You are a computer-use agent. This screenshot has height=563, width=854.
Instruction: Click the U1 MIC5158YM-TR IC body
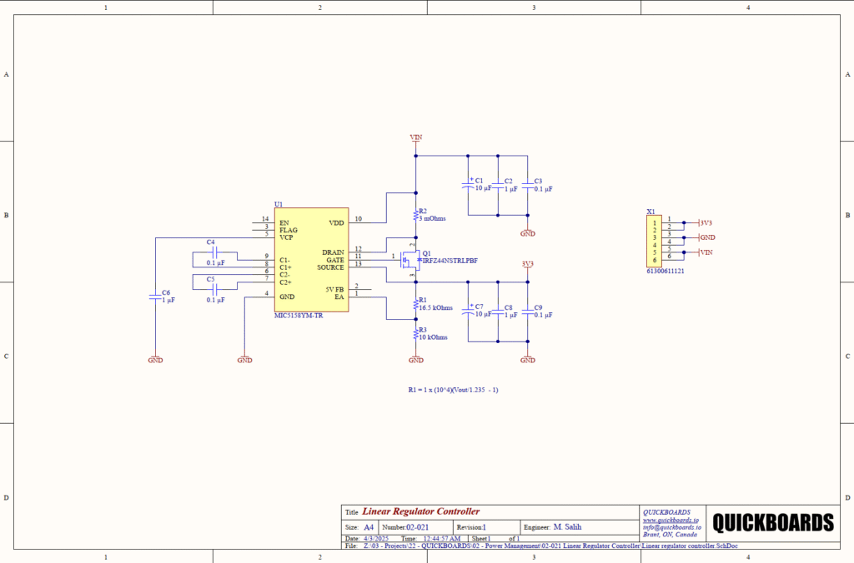311,260
